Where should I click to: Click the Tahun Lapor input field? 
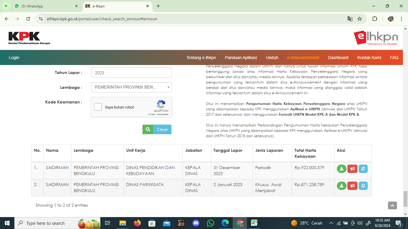click(x=131, y=72)
